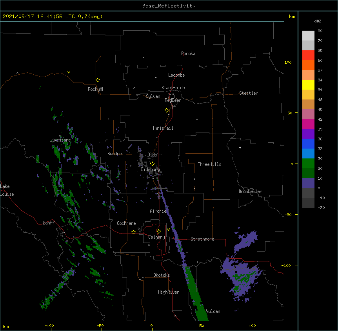Click the yellow diamond marker above Calgary

(159, 232)
